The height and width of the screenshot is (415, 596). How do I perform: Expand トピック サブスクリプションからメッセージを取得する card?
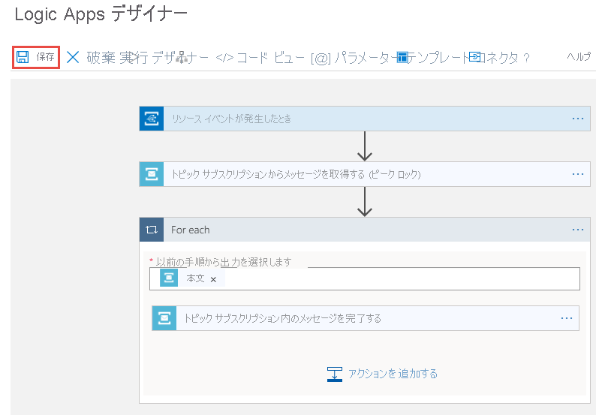(365, 174)
